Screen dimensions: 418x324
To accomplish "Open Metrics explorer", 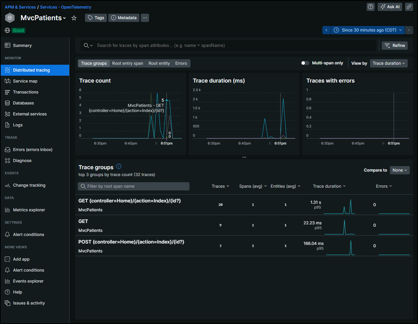I will pyautogui.click(x=35, y=210).
